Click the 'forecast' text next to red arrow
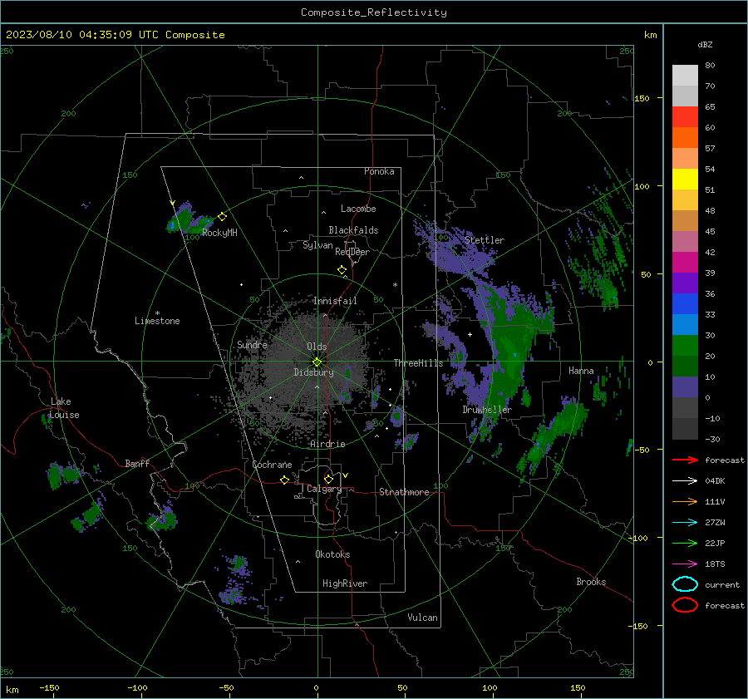Viewport: 748px width, 699px height. point(725,460)
